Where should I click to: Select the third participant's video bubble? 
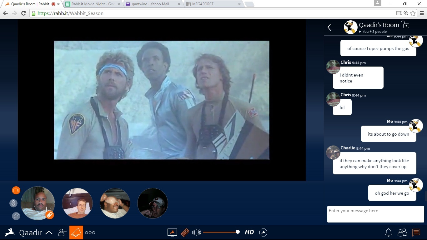[x=115, y=203]
